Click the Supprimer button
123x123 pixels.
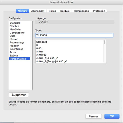point(19,95)
